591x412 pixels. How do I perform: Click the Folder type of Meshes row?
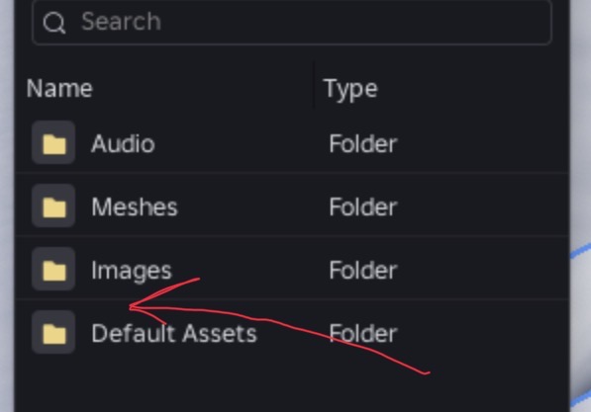(363, 206)
